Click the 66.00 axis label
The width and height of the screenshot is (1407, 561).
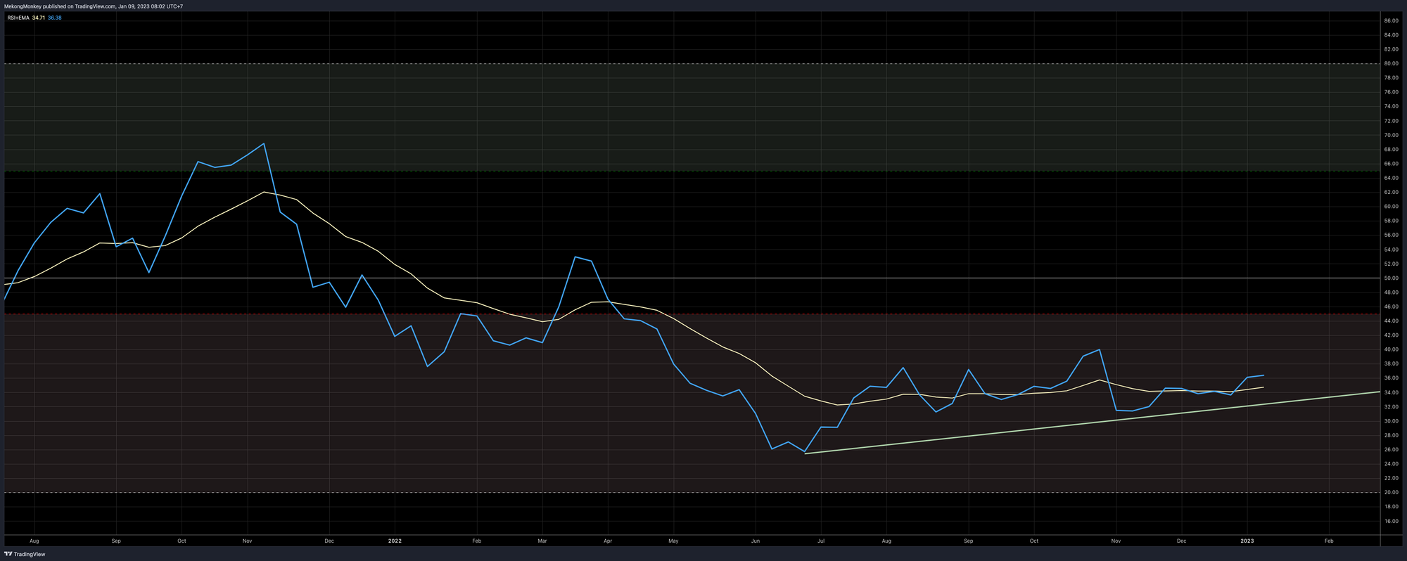click(x=1391, y=164)
